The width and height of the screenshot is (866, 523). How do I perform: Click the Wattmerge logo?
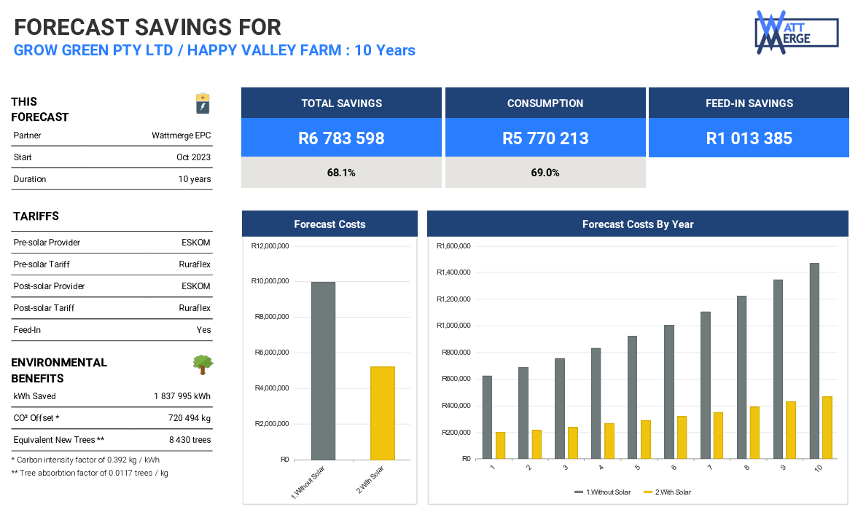point(796,32)
